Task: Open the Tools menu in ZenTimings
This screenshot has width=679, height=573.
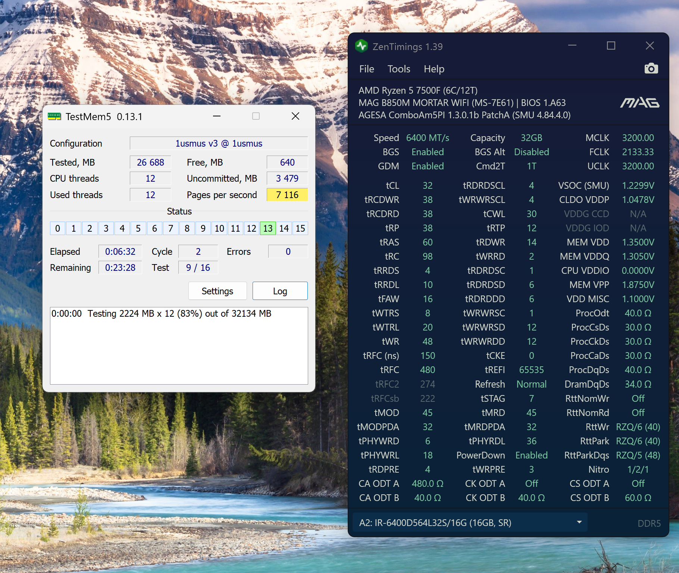Action: pyautogui.click(x=399, y=69)
